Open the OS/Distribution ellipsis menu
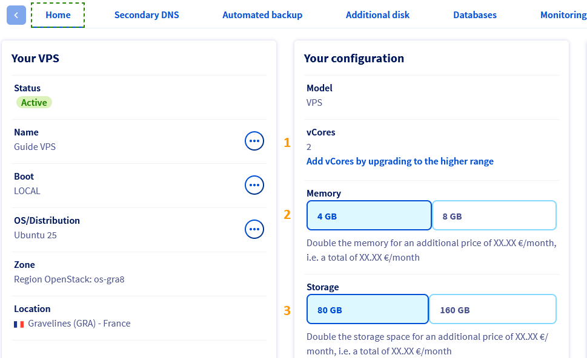The width and height of the screenshot is (587, 358). coord(254,229)
